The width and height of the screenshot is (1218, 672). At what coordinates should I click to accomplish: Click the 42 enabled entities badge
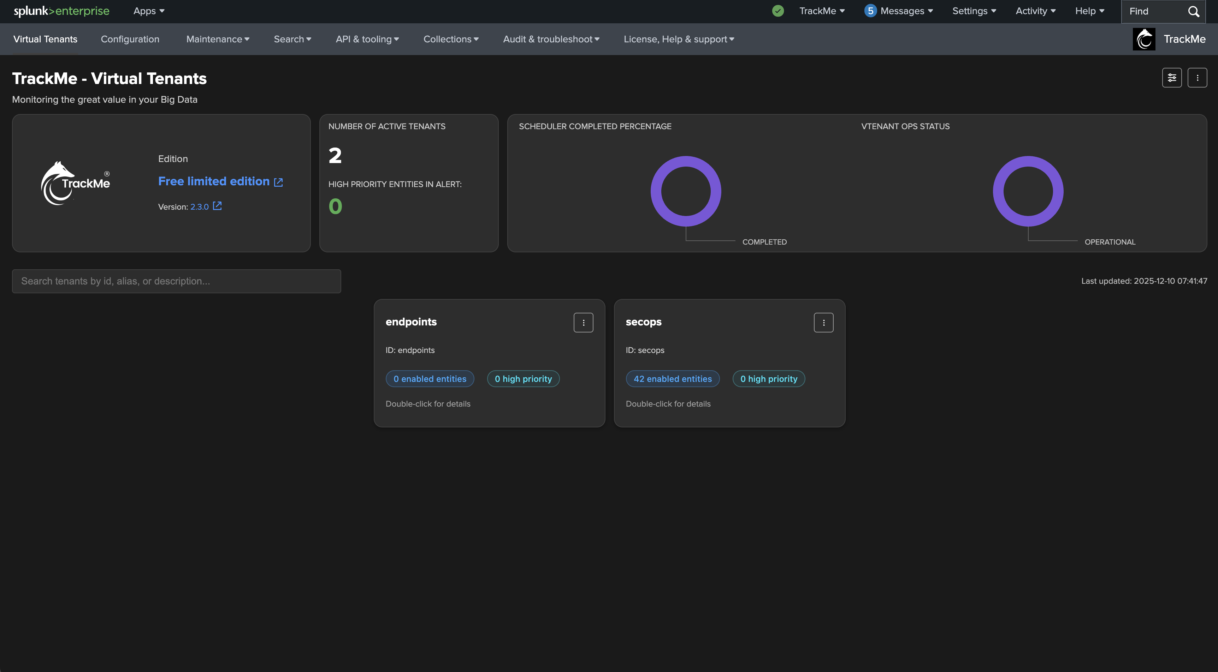672,379
